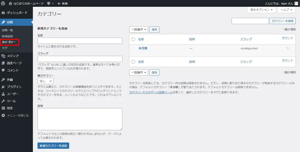The width and height of the screenshot is (300, 152).
Task: Open タグ submenu item
Action: tap(5, 48)
